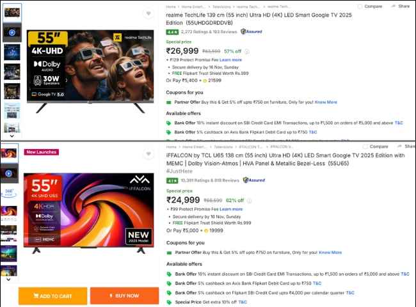Tick the Compare checkbox for the realme TV
This screenshot has height=307, width=416.
[x=360, y=6]
